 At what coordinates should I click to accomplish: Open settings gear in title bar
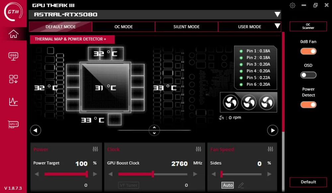click(292, 5)
